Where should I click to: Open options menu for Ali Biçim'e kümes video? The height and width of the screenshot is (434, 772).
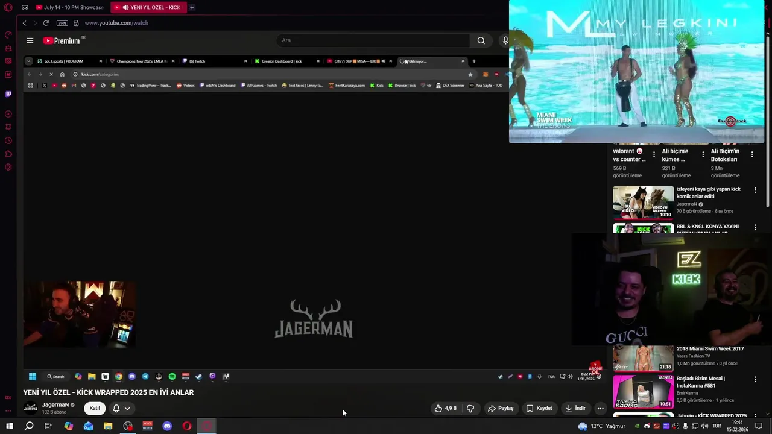703,155
